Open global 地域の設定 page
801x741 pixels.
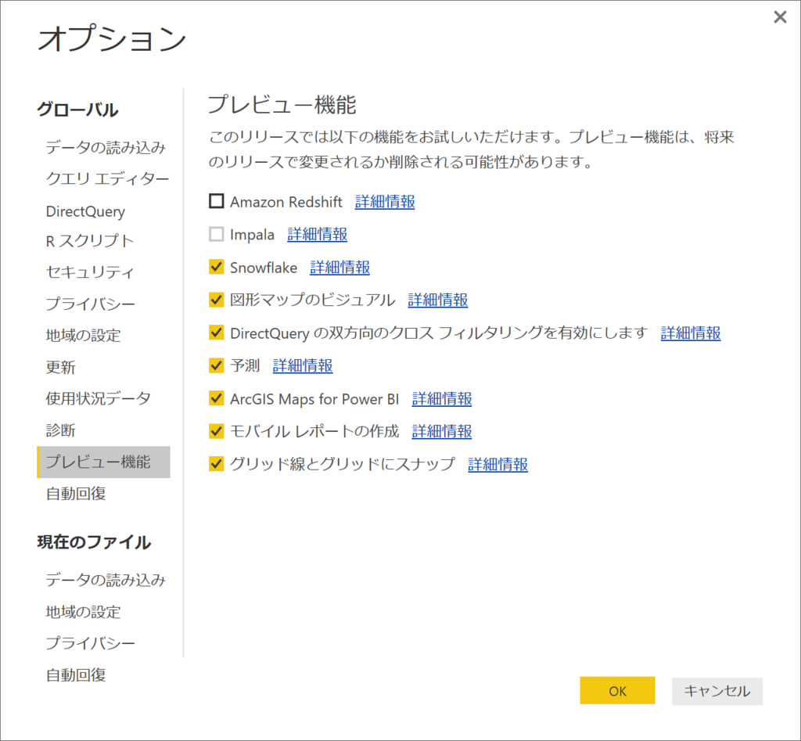click(x=83, y=335)
